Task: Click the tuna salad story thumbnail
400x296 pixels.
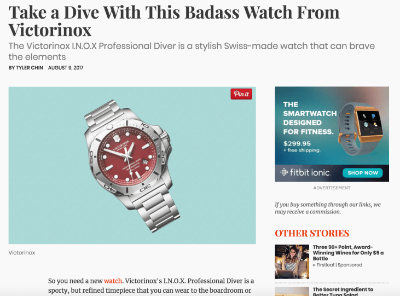Action: click(x=292, y=292)
